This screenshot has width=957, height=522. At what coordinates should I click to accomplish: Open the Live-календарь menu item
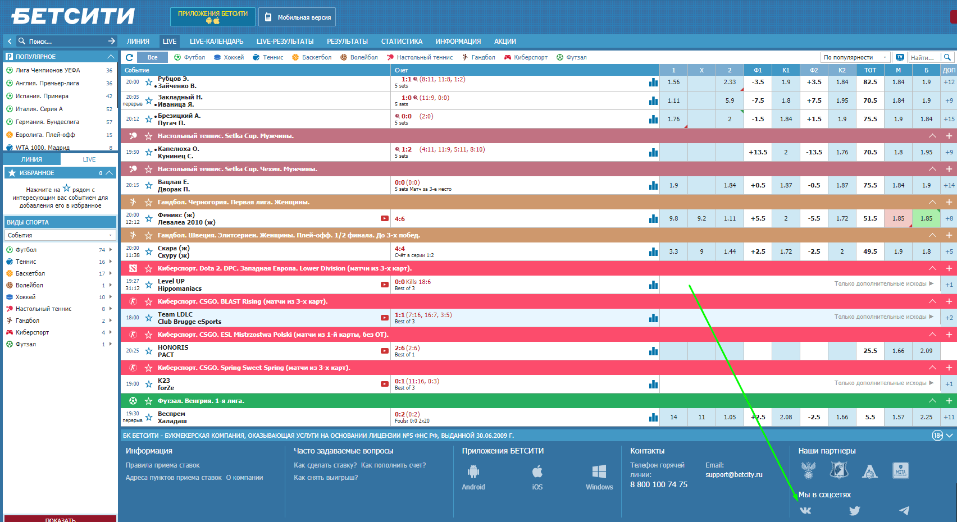216,41
